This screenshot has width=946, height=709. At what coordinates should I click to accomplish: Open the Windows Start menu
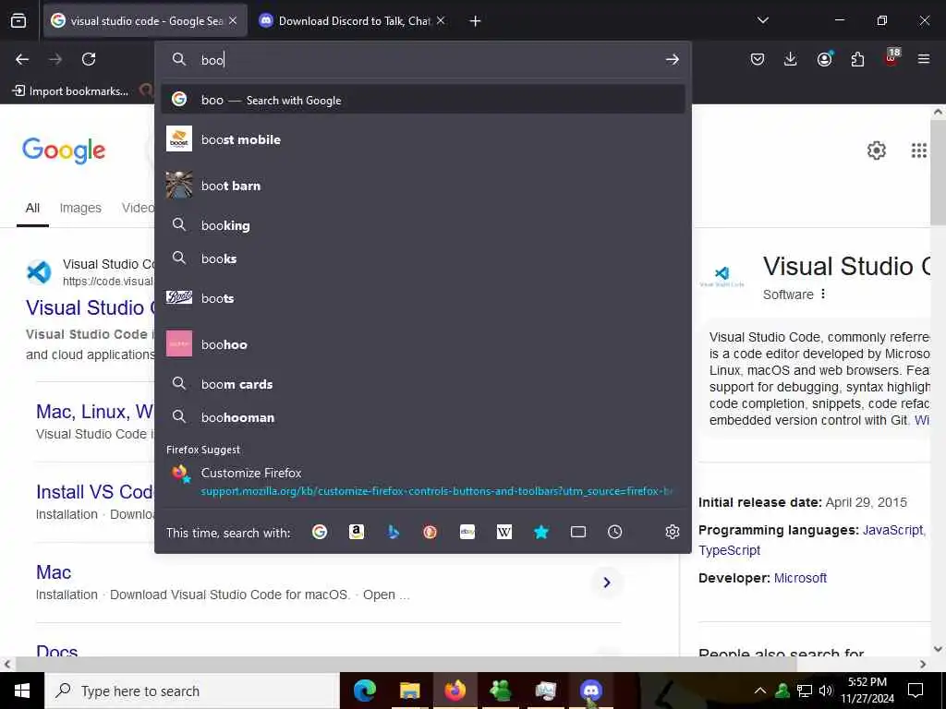(x=22, y=691)
